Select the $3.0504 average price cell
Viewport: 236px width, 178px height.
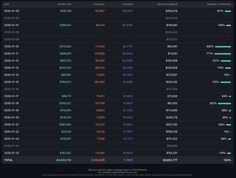click(128, 11)
